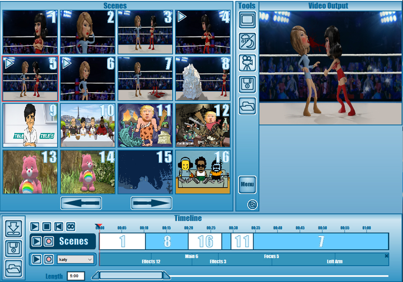Image resolution: width=403 pixels, height=282 pixels.
Task: Click the right handle of the timeline zoom slider
Action: click(167, 276)
